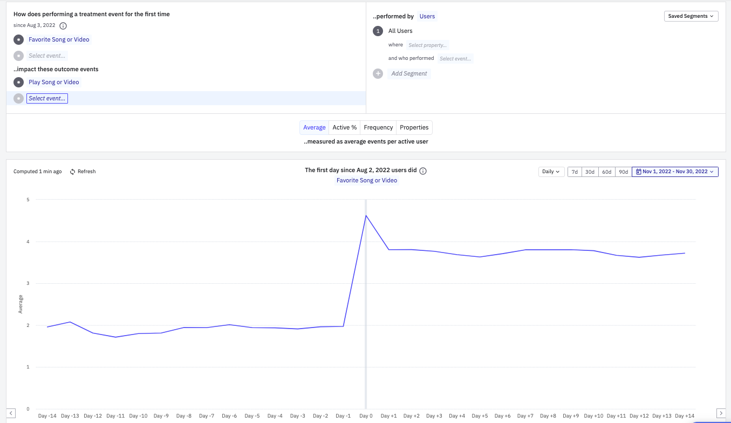
Task: Click '..measured as average events per active user'
Action: pyautogui.click(x=366, y=142)
